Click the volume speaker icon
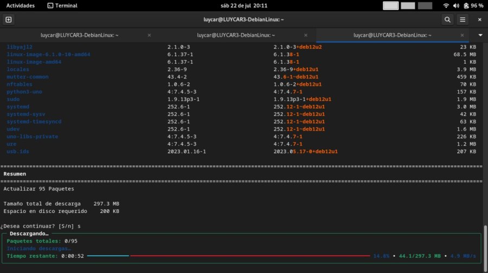The height and width of the screenshot is (273, 488). point(456,5)
